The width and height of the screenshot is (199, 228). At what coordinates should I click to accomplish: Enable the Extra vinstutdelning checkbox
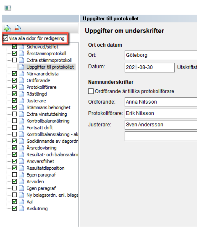pos(15,114)
